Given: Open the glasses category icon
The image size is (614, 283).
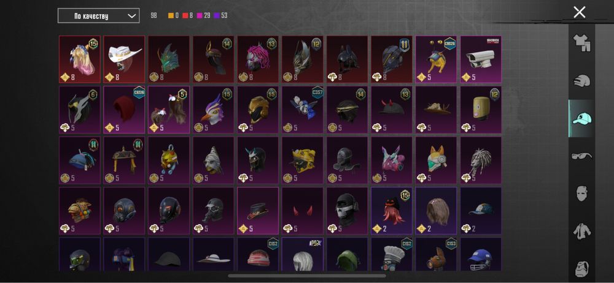Looking at the screenshot, I should (581, 156).
